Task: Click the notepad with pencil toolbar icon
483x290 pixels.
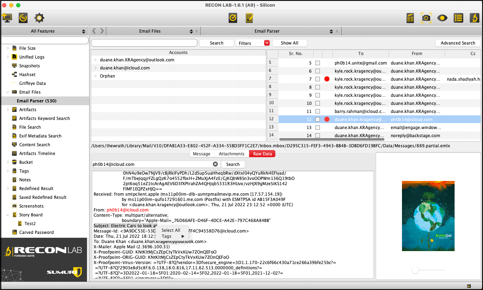Action: click(249, 18)
